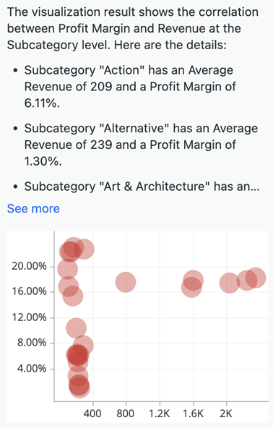This screenshot has width=273, height=428.
Task: Click the 4.00% y-axis label
Action: [32, 369]
